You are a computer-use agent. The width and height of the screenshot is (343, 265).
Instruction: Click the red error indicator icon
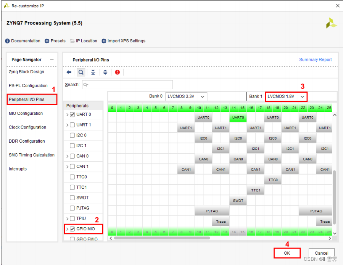pos(118,72)
